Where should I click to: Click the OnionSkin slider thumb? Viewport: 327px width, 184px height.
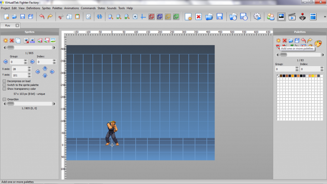(x=11, y=104)
